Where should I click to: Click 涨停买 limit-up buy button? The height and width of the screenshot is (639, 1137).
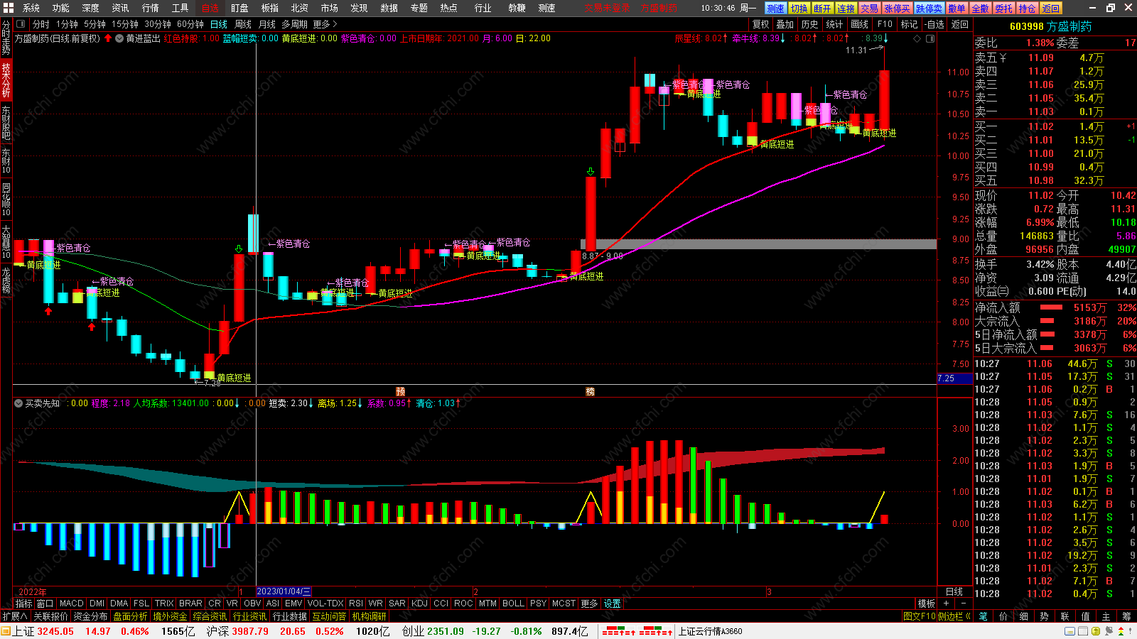pyautogui.click(x=897, y=9)
